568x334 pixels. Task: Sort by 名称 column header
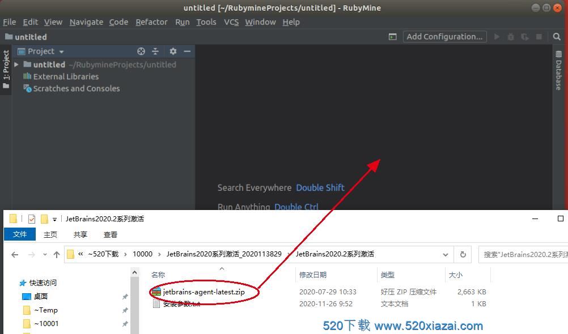pyautogui.click(x=158, y=275)
